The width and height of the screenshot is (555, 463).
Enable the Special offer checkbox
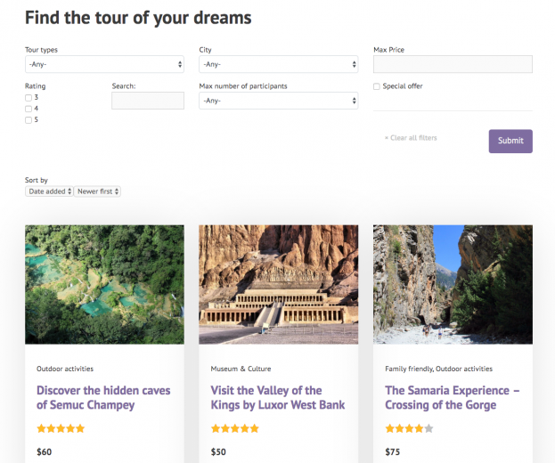click(377, 86)
